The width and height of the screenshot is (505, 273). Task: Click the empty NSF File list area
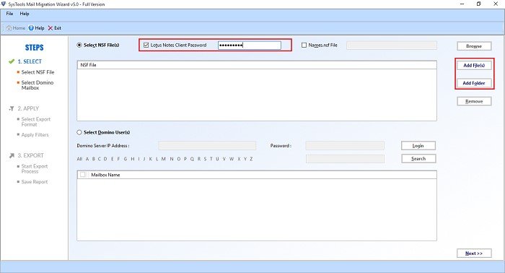pyautogui.click(x=257, y=95)
